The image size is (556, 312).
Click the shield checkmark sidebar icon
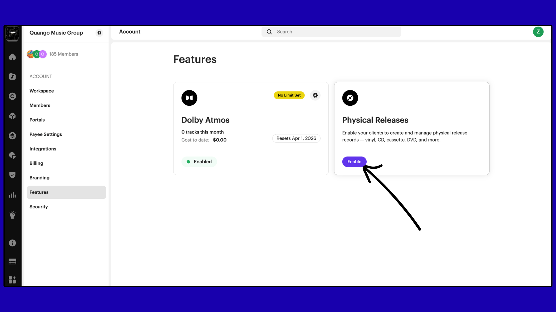click(x=12, y=175)
